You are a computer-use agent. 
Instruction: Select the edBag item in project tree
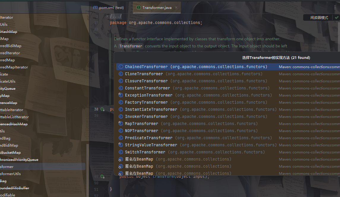pyautogui.click(x=5, y=138)
